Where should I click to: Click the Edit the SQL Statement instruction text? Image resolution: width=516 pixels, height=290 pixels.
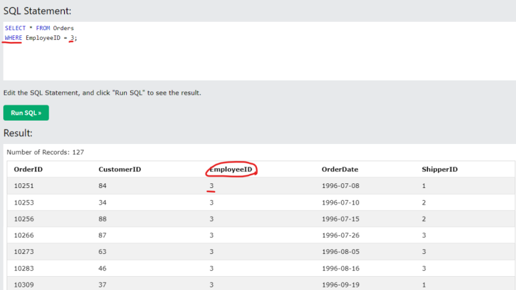click(x=102, y=93)
